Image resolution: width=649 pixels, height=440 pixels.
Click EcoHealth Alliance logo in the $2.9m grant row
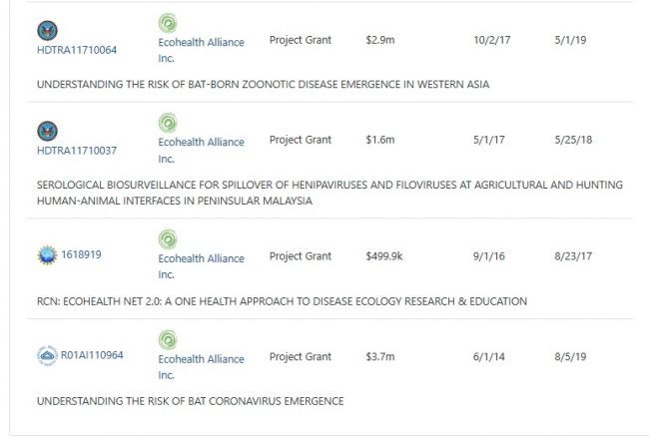click(167, 23)
